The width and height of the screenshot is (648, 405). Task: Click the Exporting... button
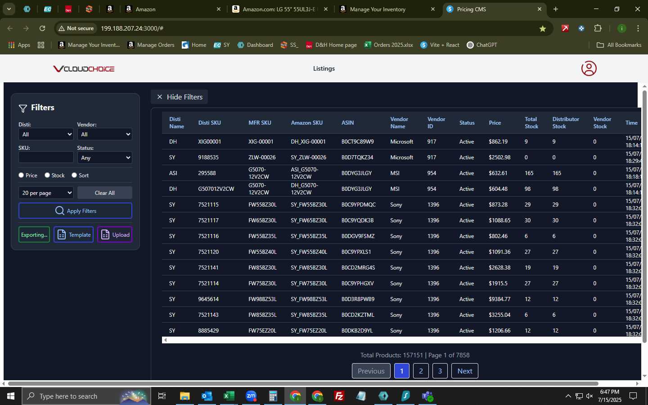[x=34, y=234]
